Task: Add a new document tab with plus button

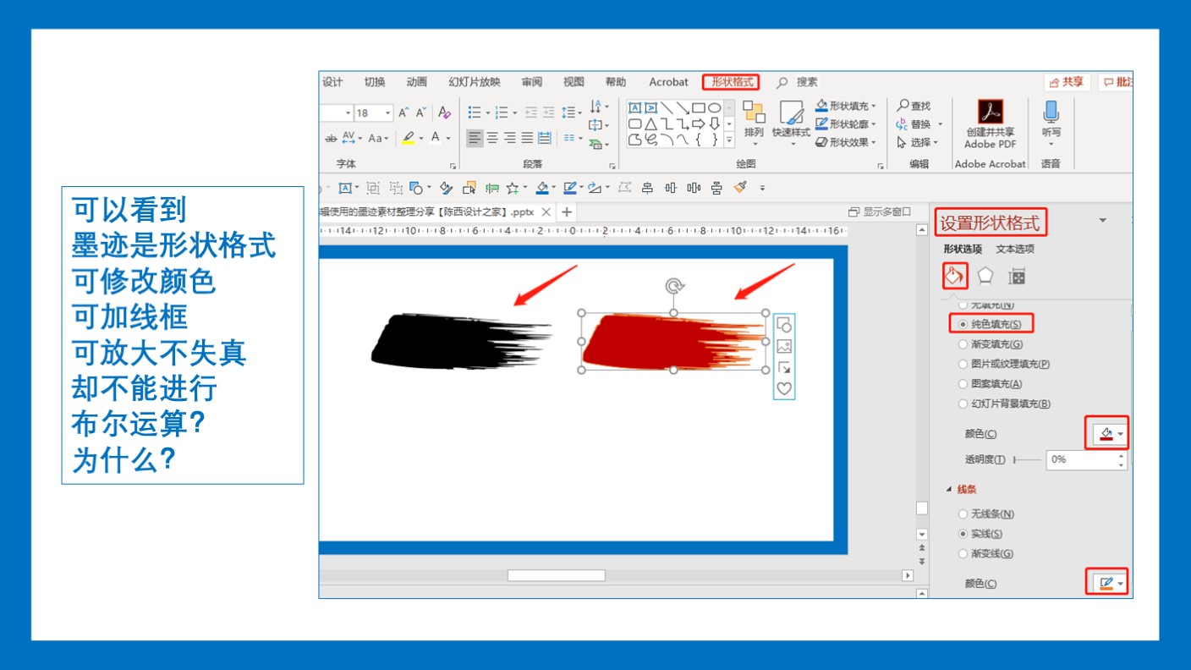Action: coord(567,212)
